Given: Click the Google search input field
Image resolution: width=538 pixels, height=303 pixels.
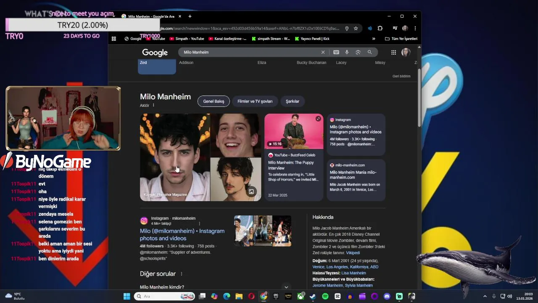Looking at the screenshot, I should 250,52.
